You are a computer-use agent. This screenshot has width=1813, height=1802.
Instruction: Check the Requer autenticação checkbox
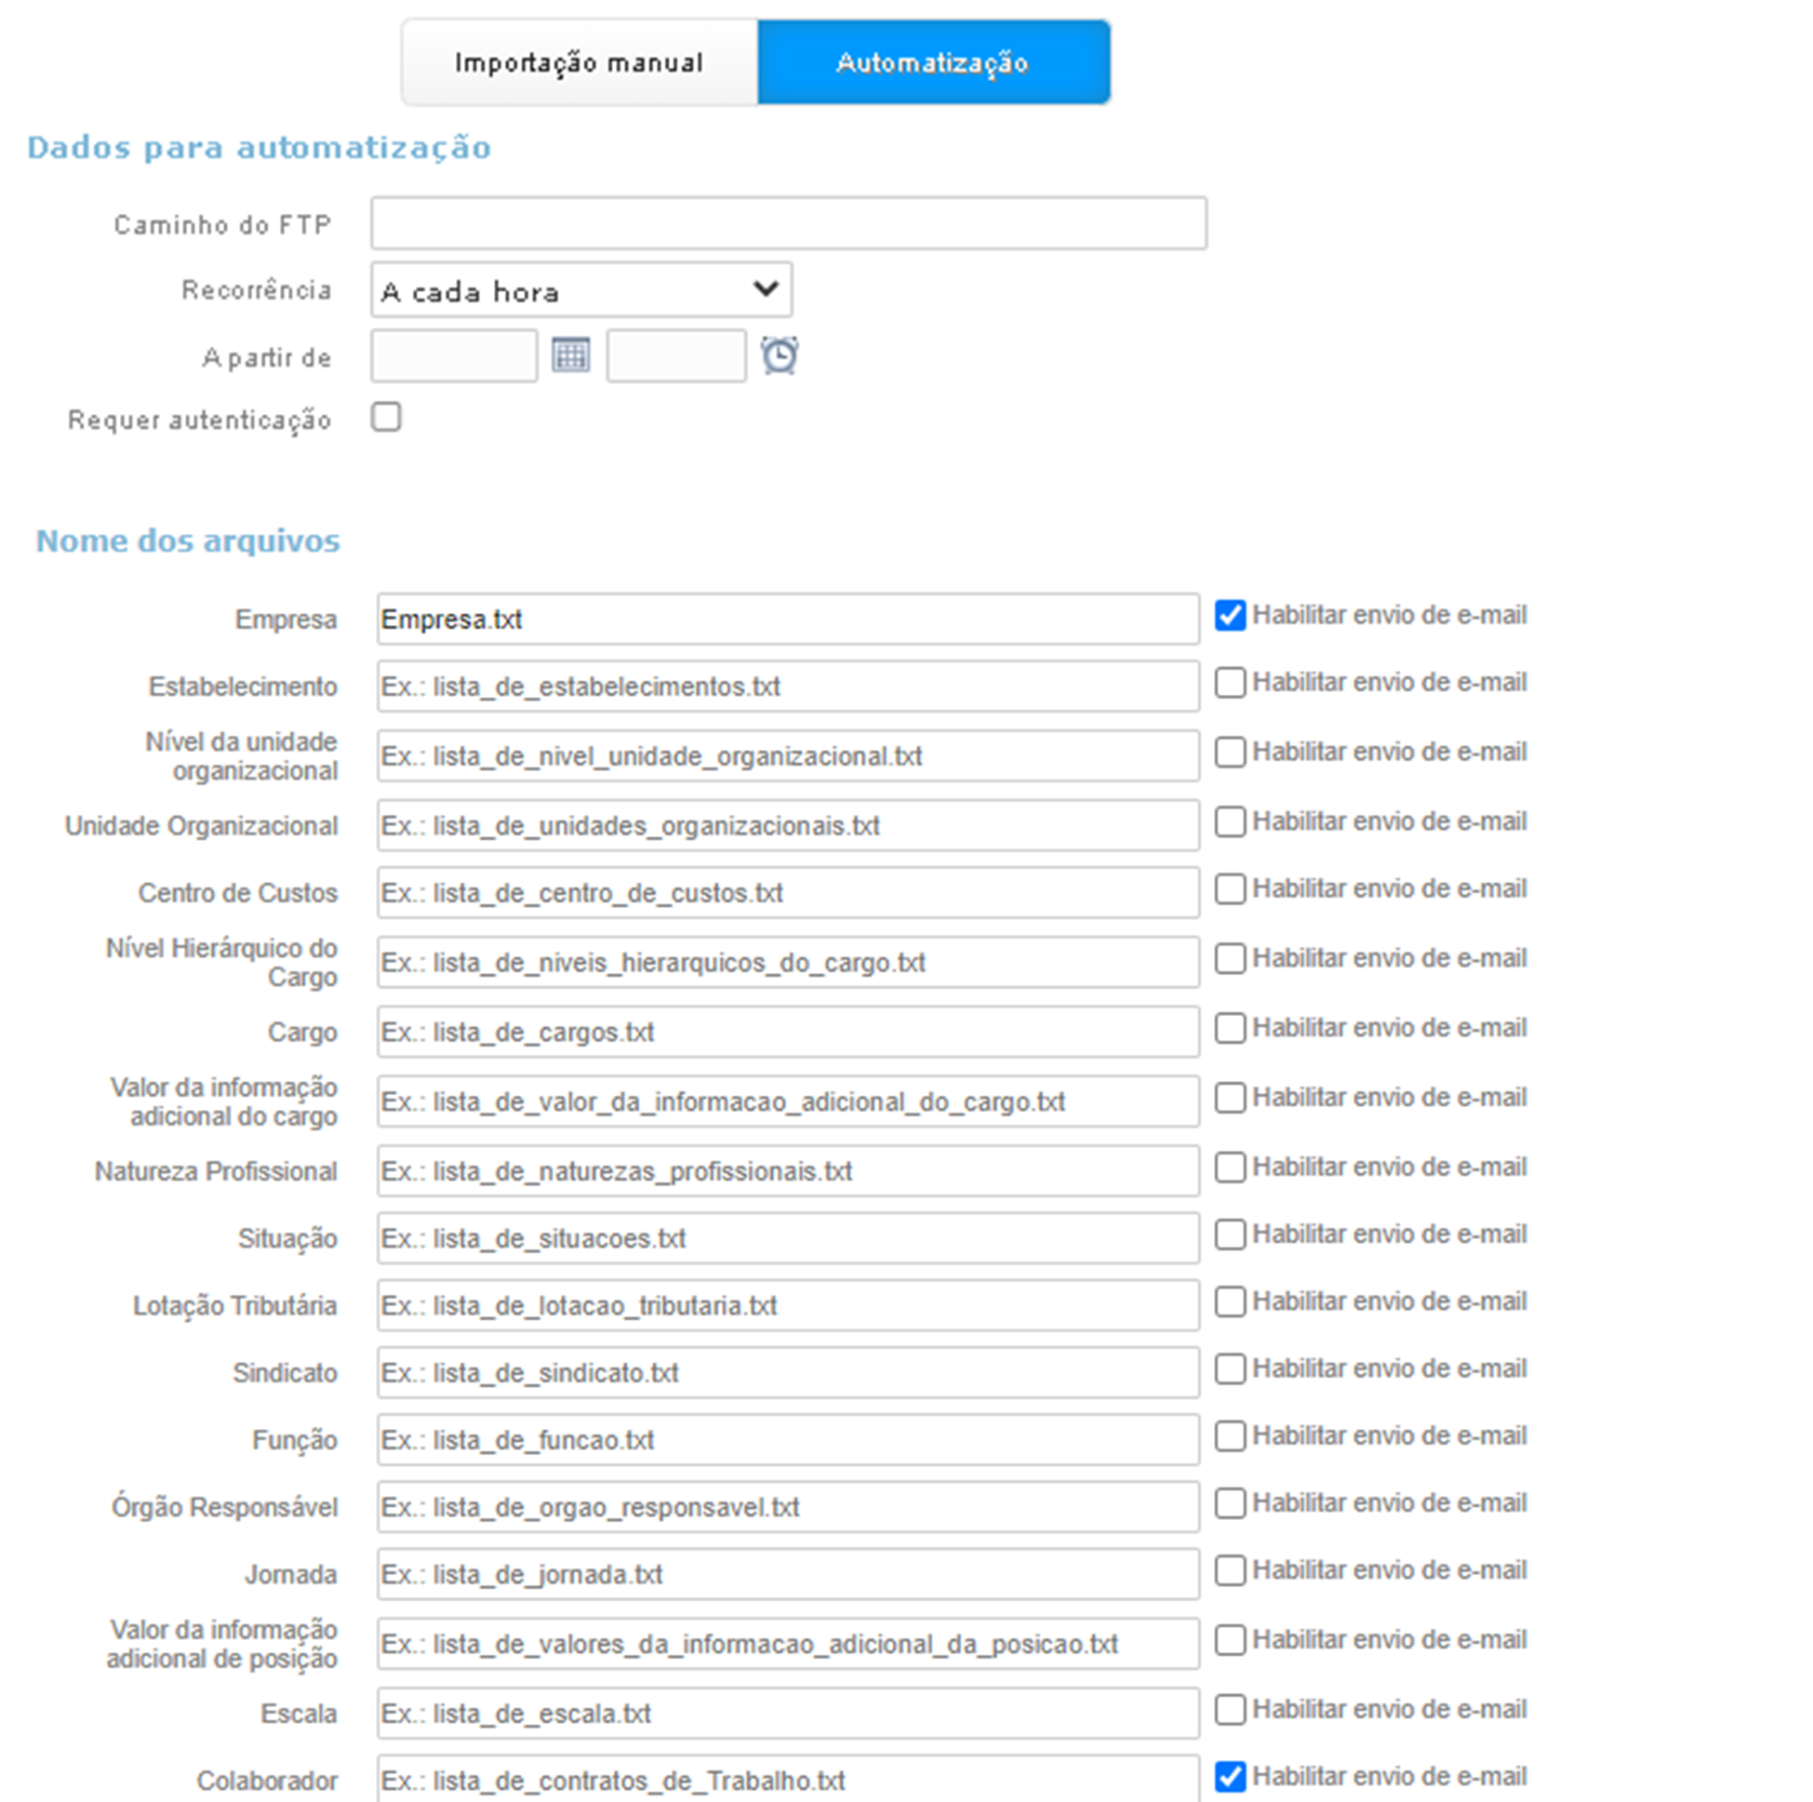coord(386,417)
